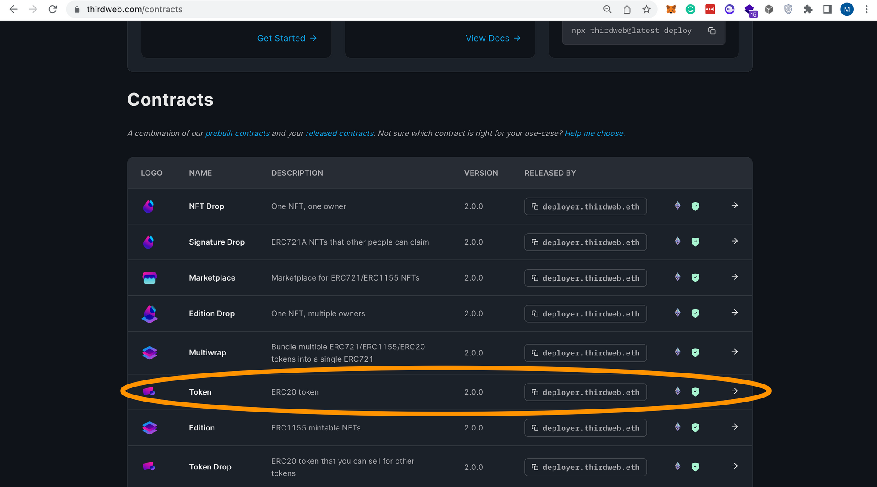Screen dimensions: 877x487
Task: Select the Edition Drop contract name
Action: point(212,313)
